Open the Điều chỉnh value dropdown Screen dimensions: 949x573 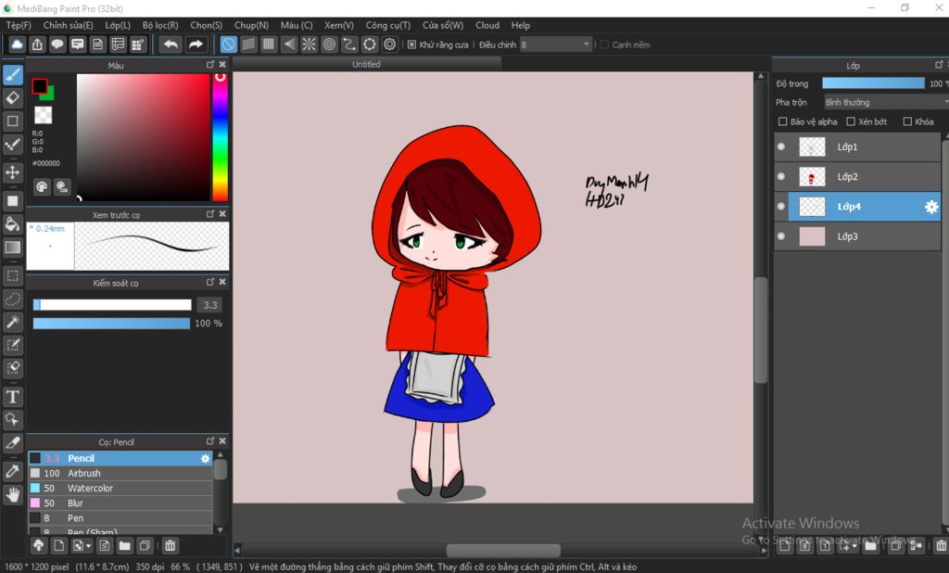[x=555, y=45]
